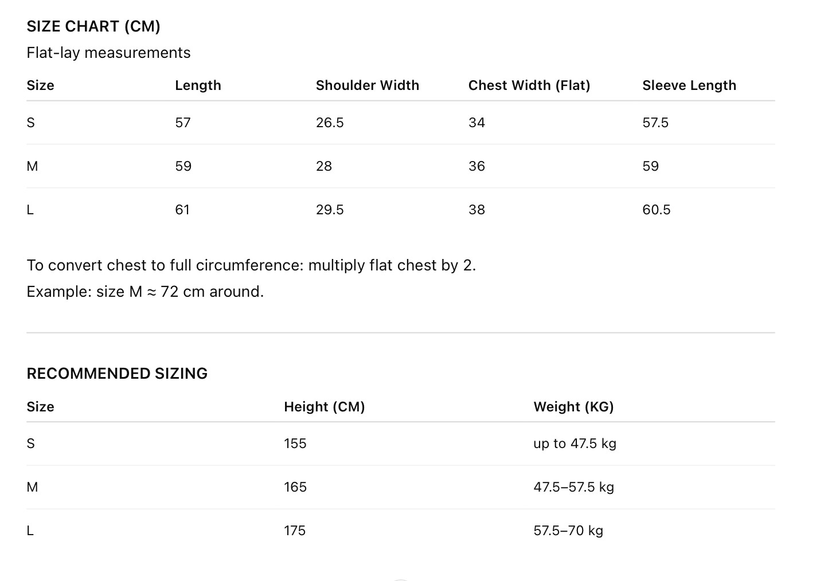Viewport: 828px width, 581px height.
Task: Select the Weight (KG) column header
Action: (x=573, y=407)
